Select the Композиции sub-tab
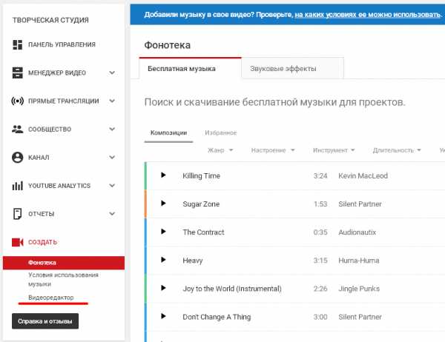 168,133
